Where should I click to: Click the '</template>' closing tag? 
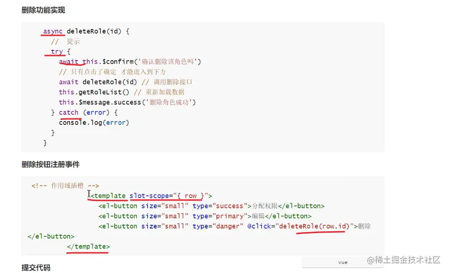pyautogui.click(x=88, y=246)
